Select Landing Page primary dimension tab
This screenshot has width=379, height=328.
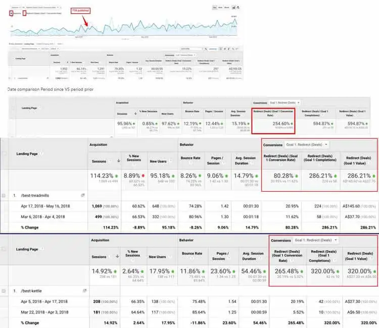click(x=29, y=44)
